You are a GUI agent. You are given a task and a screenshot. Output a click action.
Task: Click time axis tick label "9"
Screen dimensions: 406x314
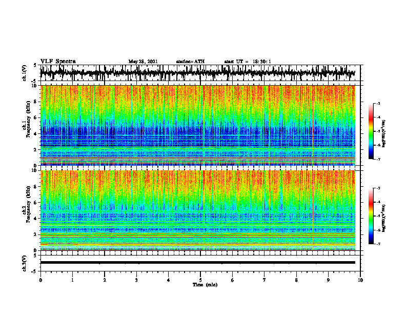328,280
